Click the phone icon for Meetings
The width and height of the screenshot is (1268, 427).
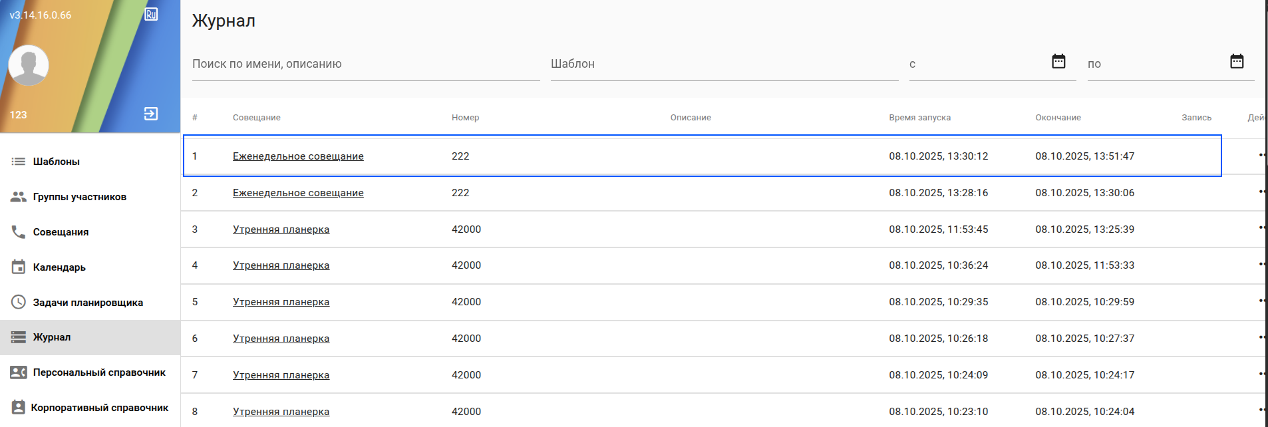(19, 232)
